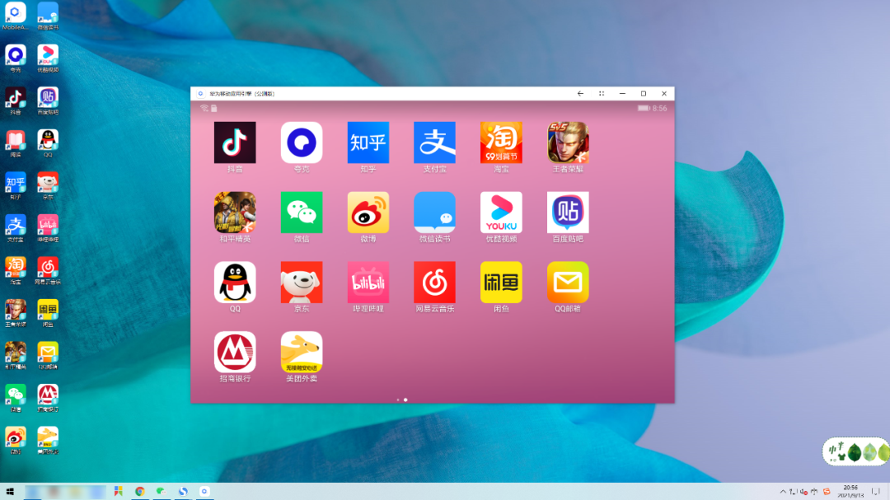890x500 pixels.
Task: Start 和平精英 game in the emulator window
Action: point(234,213)
